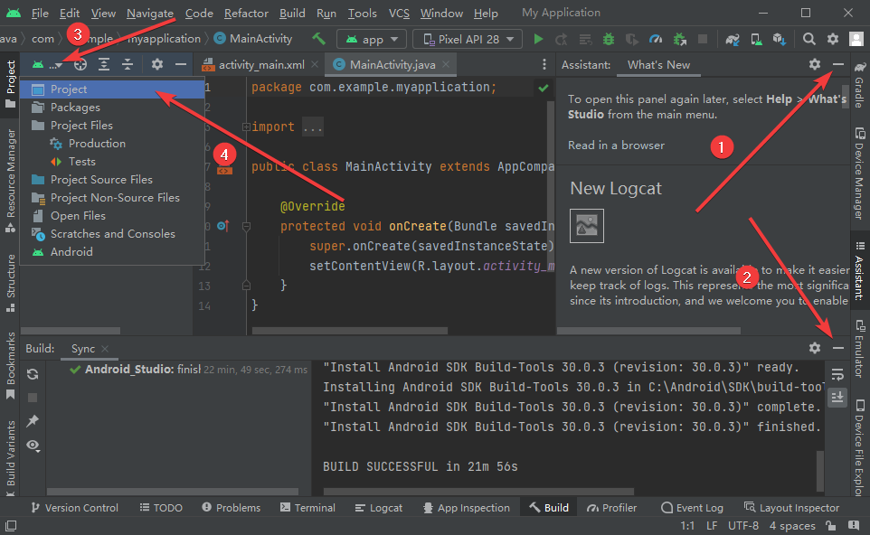Open the UTF-8 encoding selector

click(743, 526)
